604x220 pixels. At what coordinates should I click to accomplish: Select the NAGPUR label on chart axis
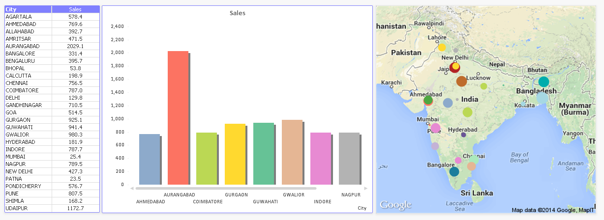point(351,195)
